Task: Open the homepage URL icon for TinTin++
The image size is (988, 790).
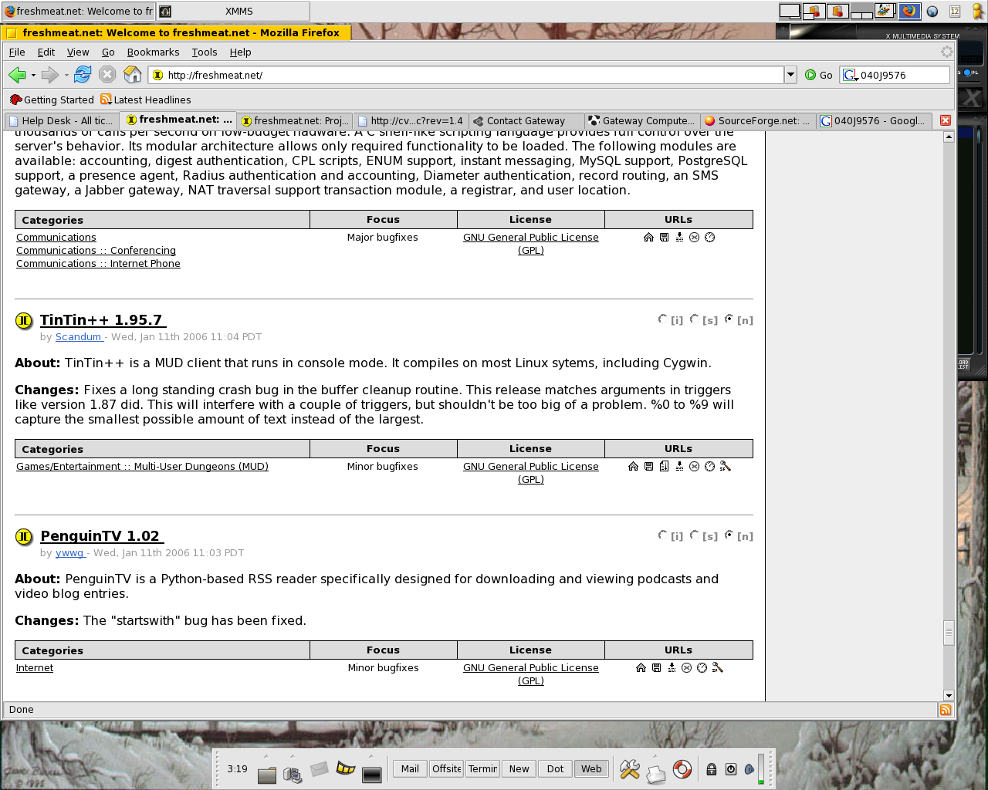Action: pyautogui.click(x=633, y=466)
